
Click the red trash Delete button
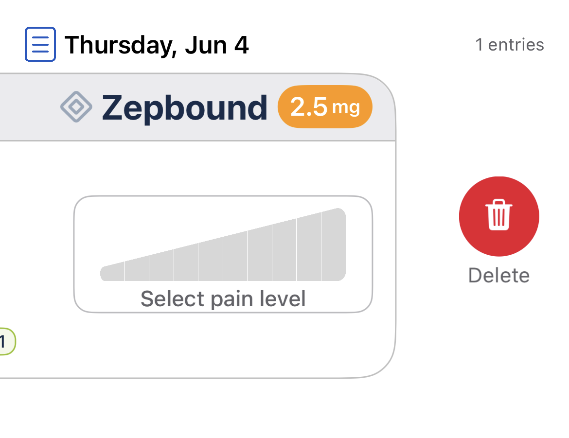[x=499, y=216]
